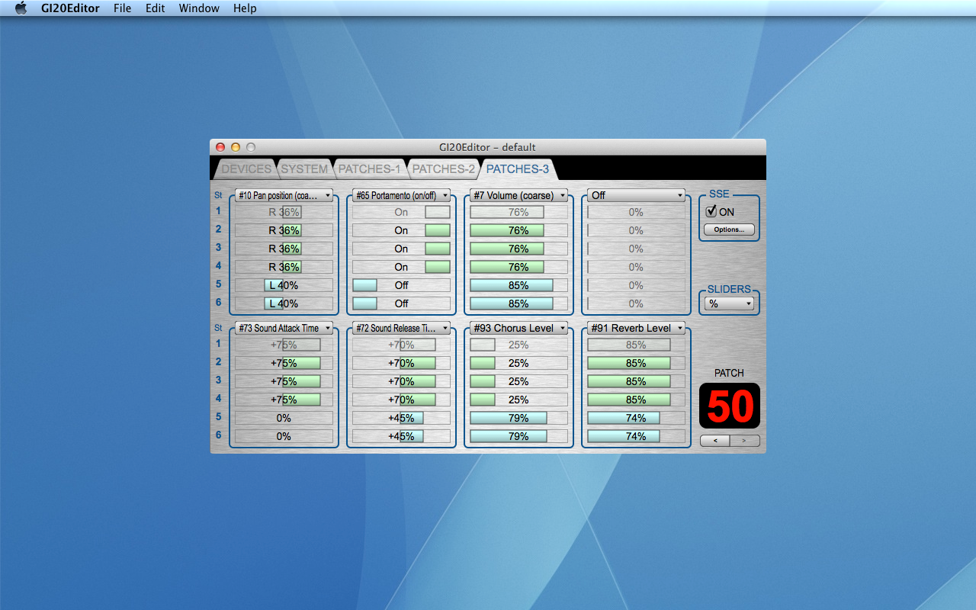Click the Reverb Level slider for string 4
976x610 pixels.
(x=636, y=400)
